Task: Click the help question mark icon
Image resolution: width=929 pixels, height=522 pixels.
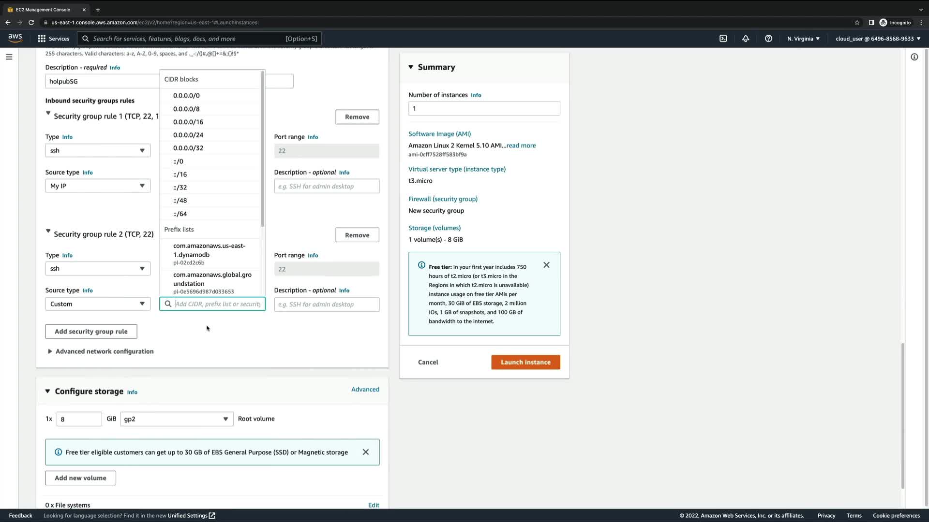Action: pyautogui.click(x=768, y=39)
